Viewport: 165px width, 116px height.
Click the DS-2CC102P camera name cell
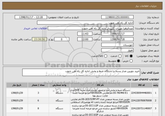point(100,115)
